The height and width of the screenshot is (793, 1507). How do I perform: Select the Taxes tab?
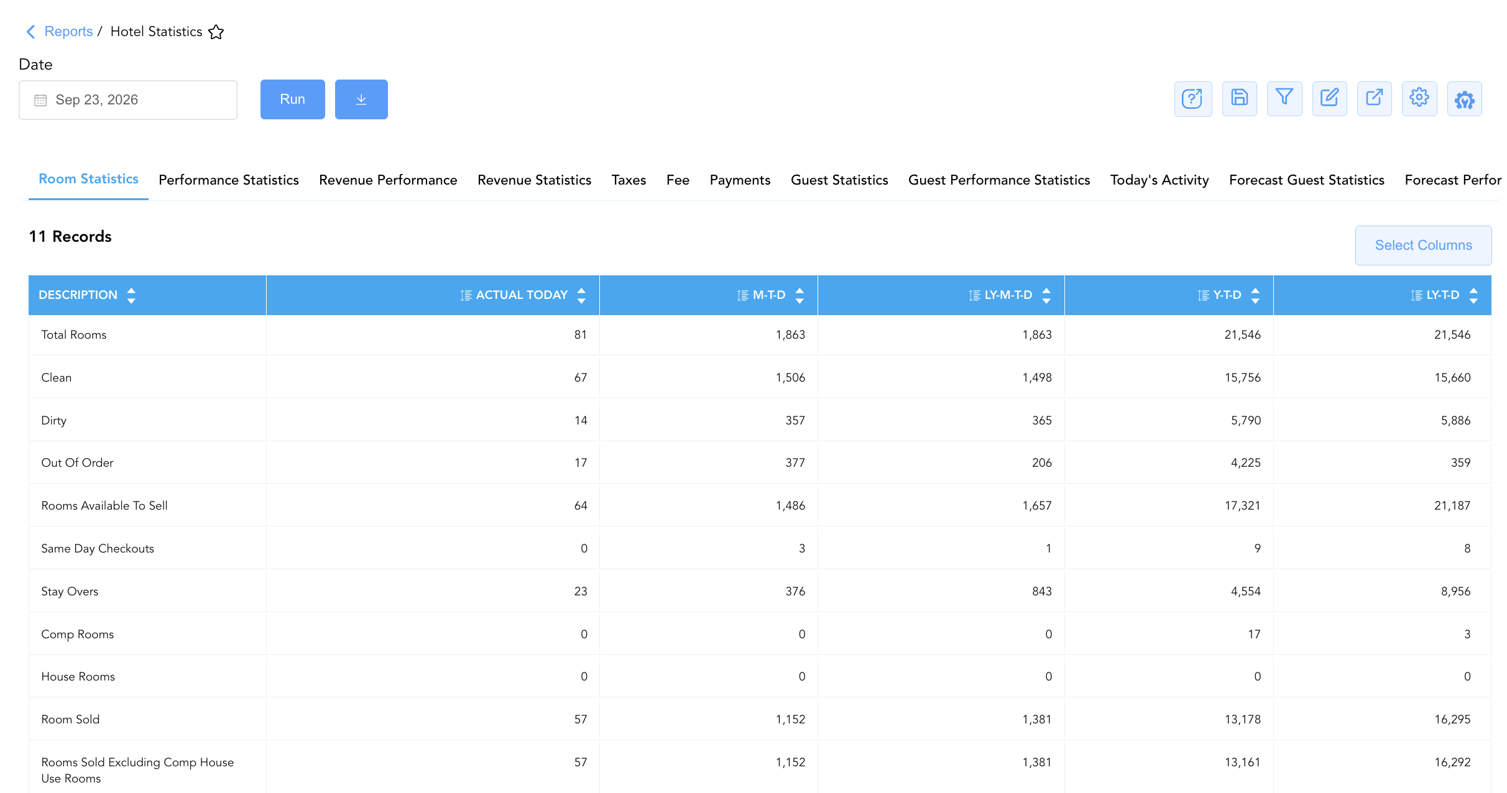[629, 180]
